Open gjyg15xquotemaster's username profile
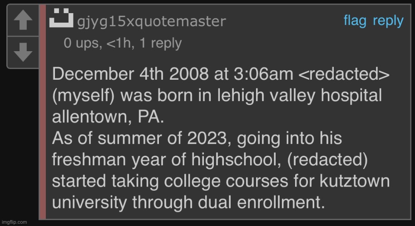This screenshot has width=415, height=226. [x=152, y=21]
